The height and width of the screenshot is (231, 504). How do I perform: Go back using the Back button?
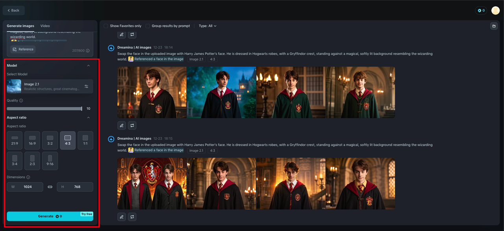13,10
